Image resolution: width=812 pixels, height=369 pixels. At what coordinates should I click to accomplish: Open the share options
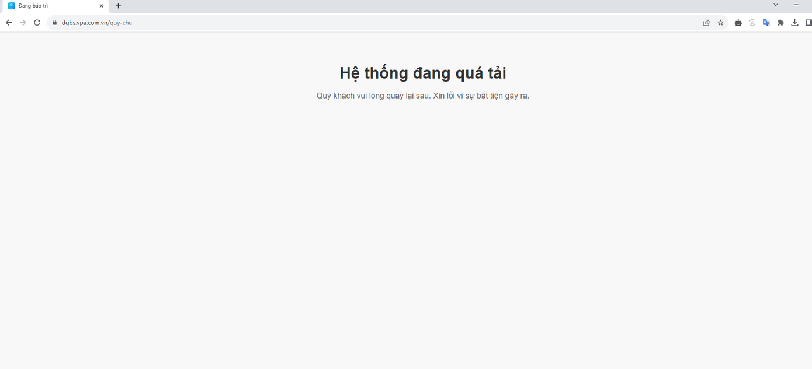point(706,22)
